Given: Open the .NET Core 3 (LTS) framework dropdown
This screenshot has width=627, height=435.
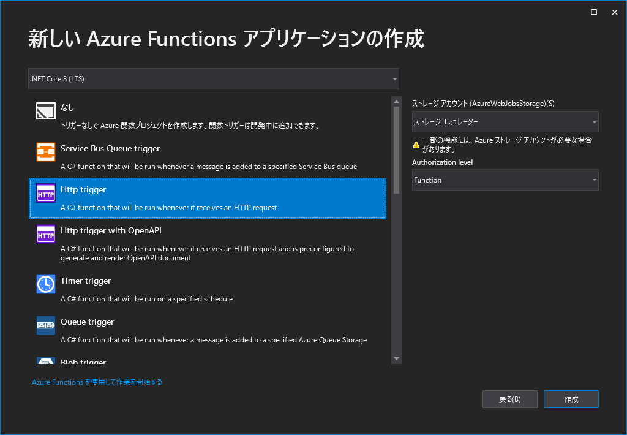Looking at the screenshot, I should tap(213, 78).
